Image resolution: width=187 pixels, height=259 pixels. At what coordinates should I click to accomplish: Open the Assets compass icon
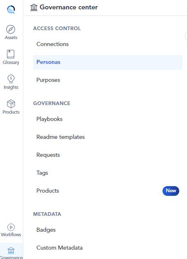click(x=11, y=29)
